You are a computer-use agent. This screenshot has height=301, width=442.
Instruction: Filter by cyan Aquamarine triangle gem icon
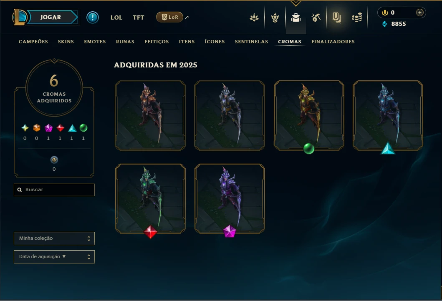[x=72, y=128]
